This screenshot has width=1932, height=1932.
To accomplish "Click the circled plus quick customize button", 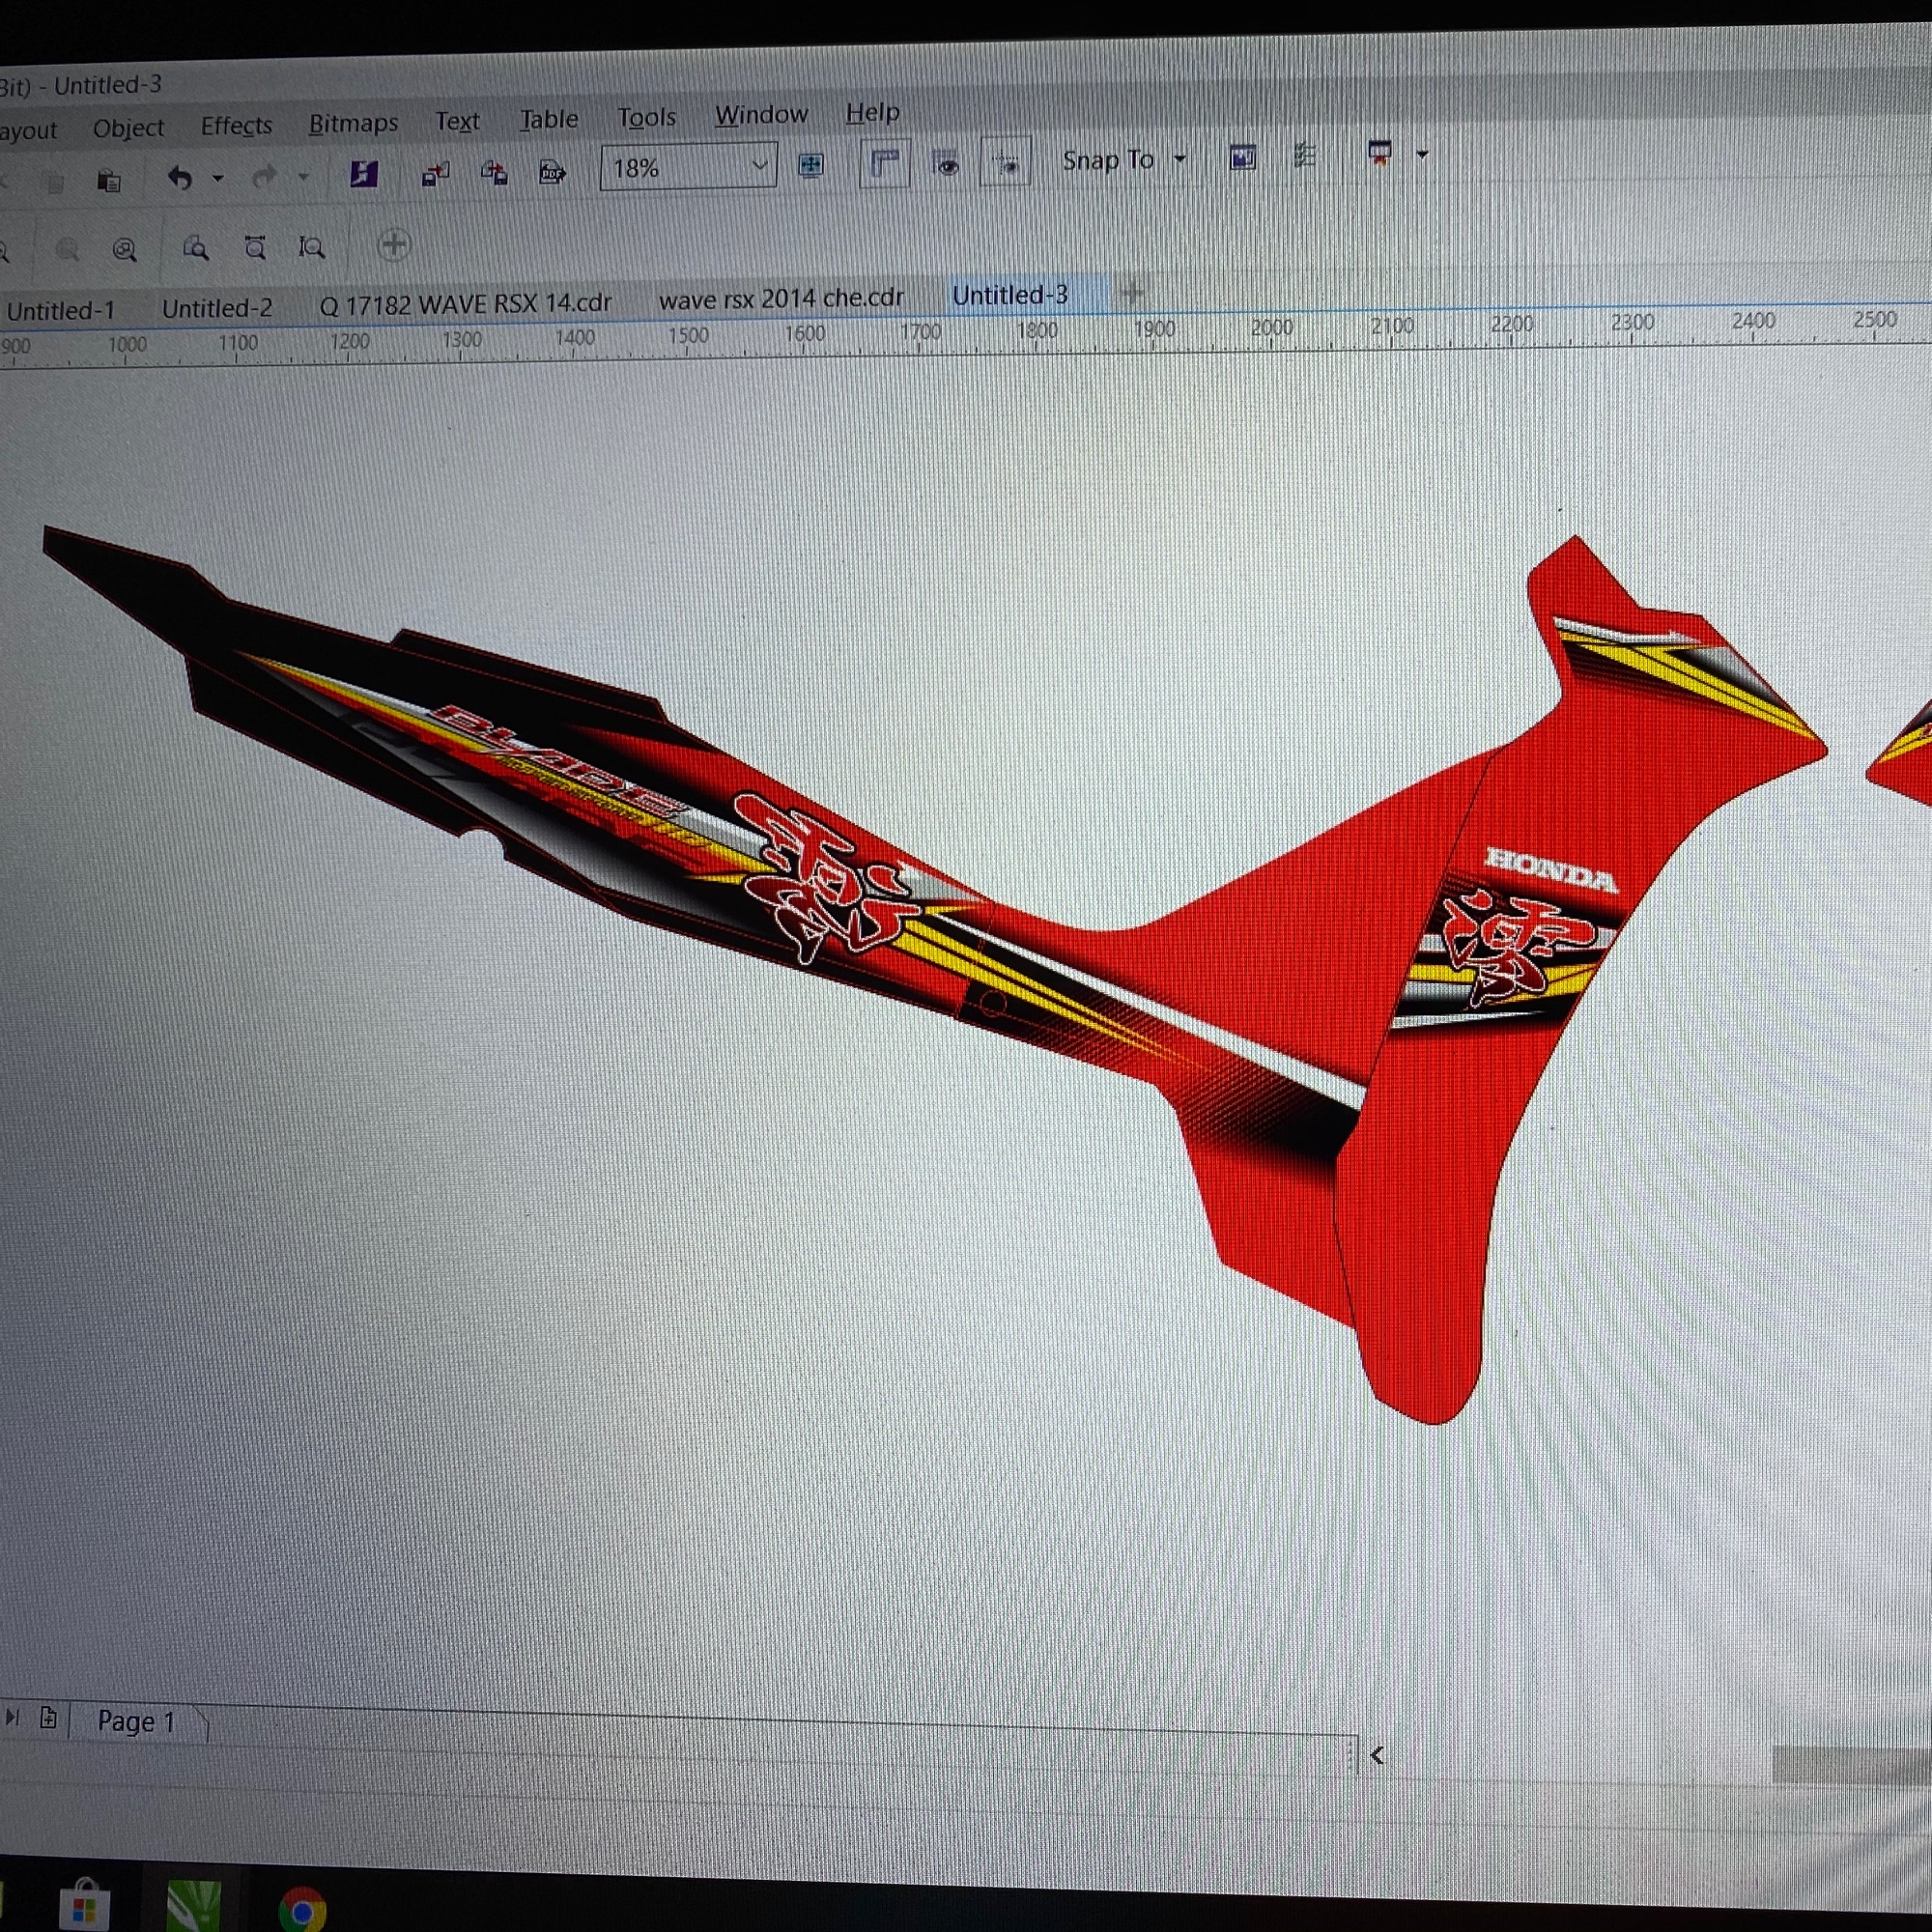I will click(x=394, y=245).
